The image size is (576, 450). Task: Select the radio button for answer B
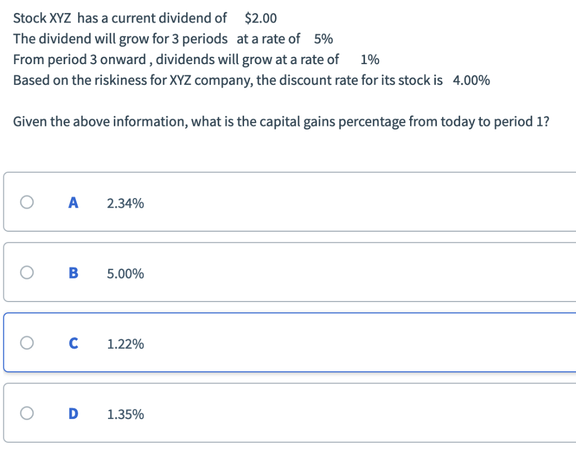click(26, 272)
